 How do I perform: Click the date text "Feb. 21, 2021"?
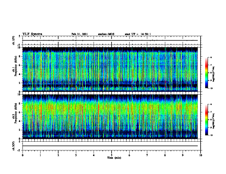point(80,34)
